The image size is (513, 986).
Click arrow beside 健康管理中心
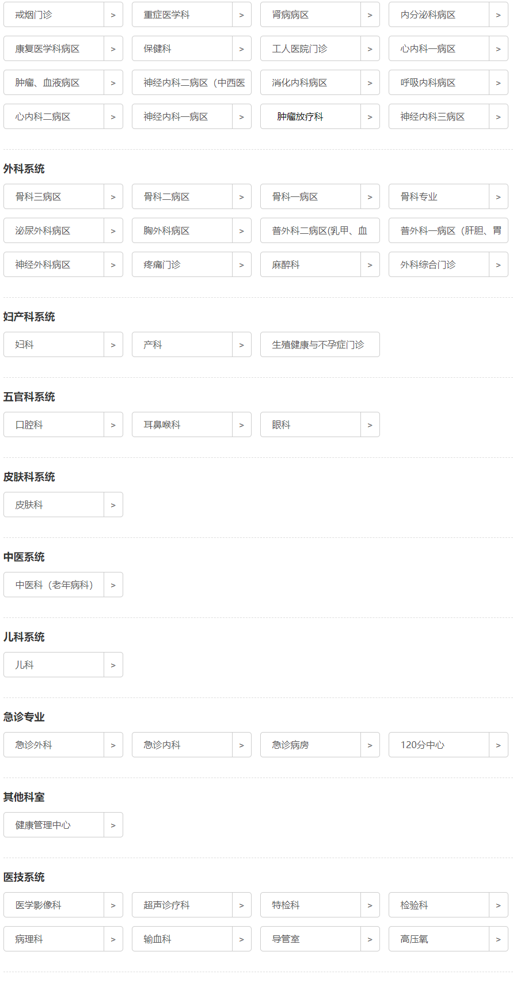point(113,825)
